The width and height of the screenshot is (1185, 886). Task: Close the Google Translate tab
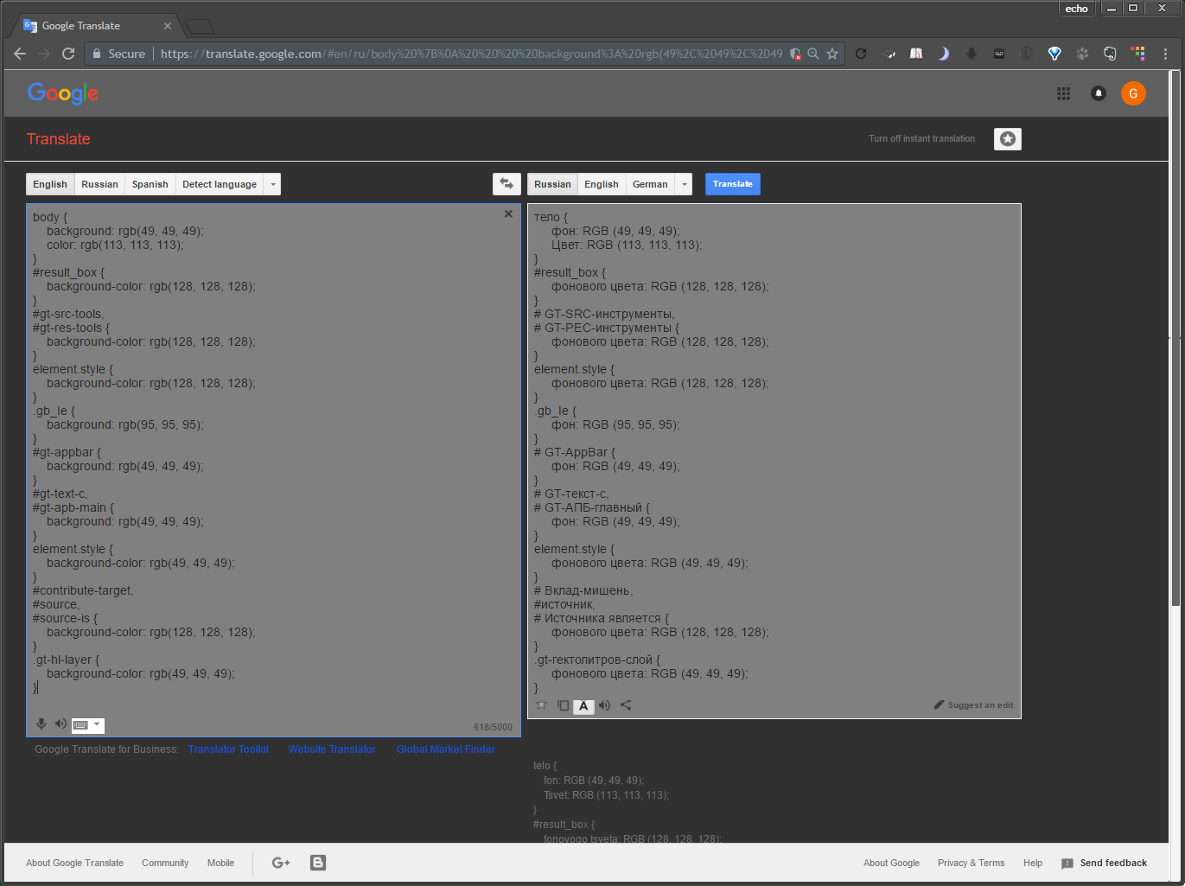click(x=168, y=26)
